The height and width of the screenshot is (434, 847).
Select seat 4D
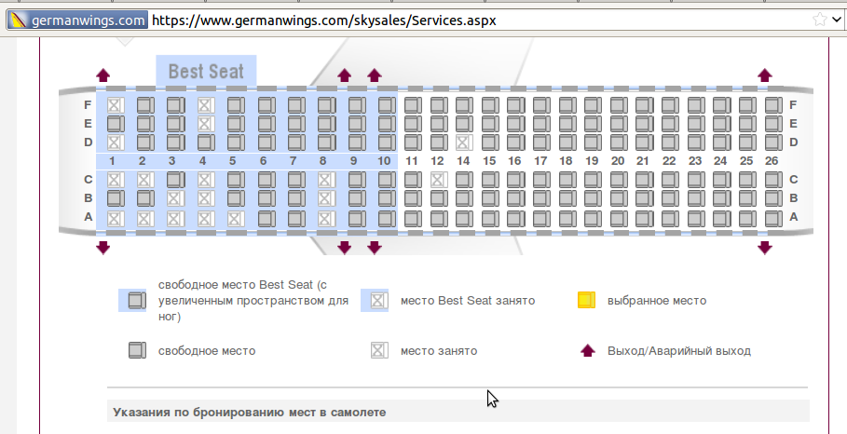pos(206,142)
